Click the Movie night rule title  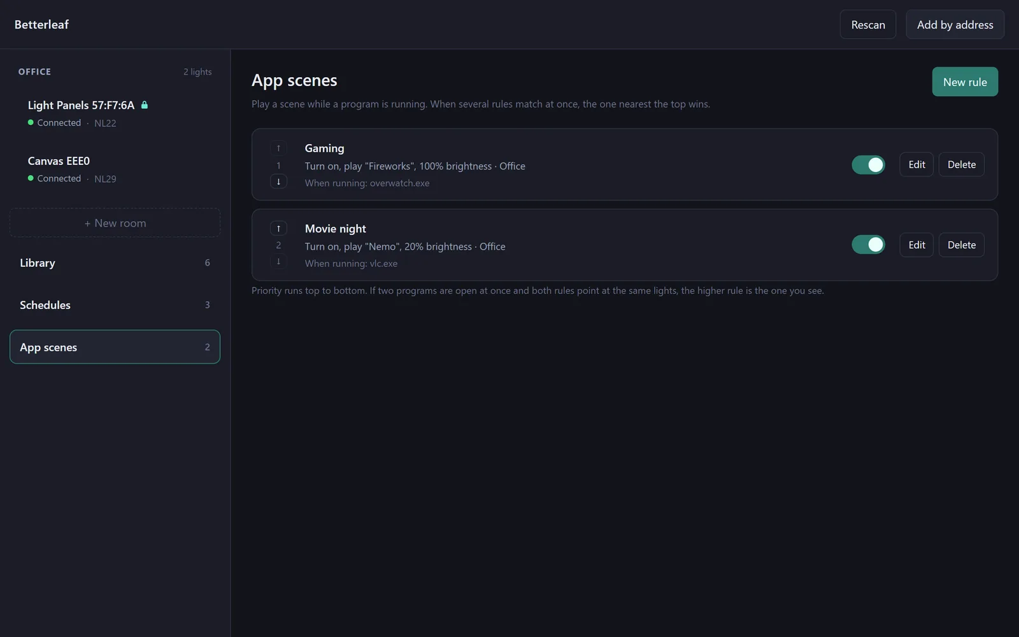(335, 229)
